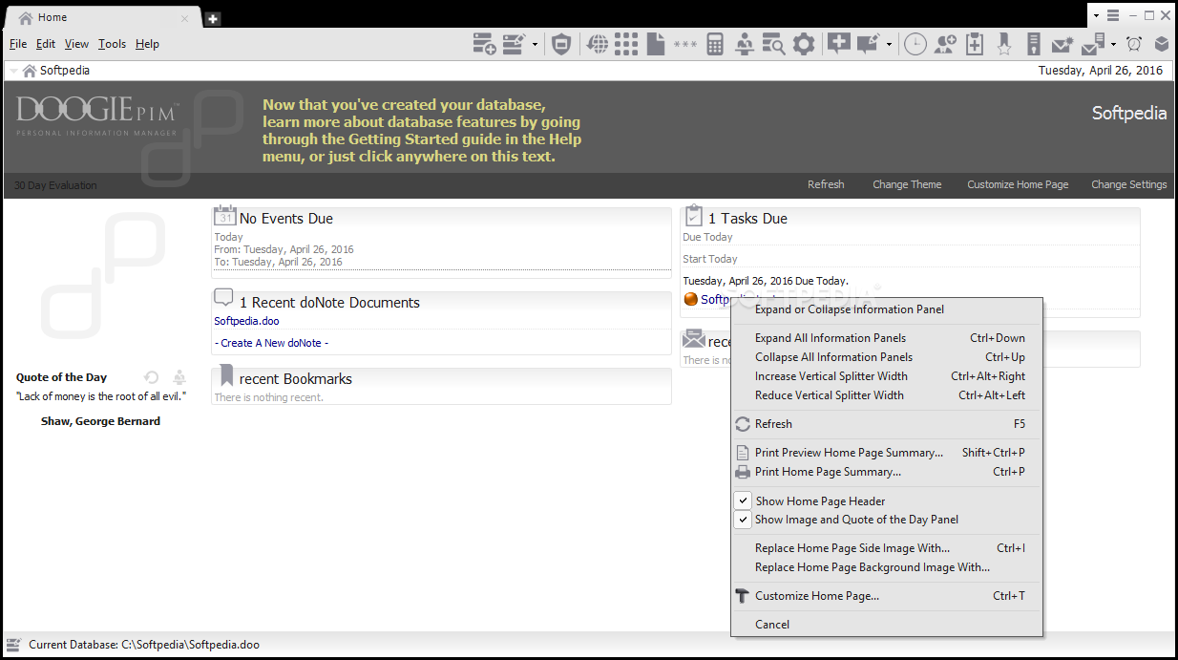
Task: Select Print Preview Home Page Summary
Action: [886, 452]
